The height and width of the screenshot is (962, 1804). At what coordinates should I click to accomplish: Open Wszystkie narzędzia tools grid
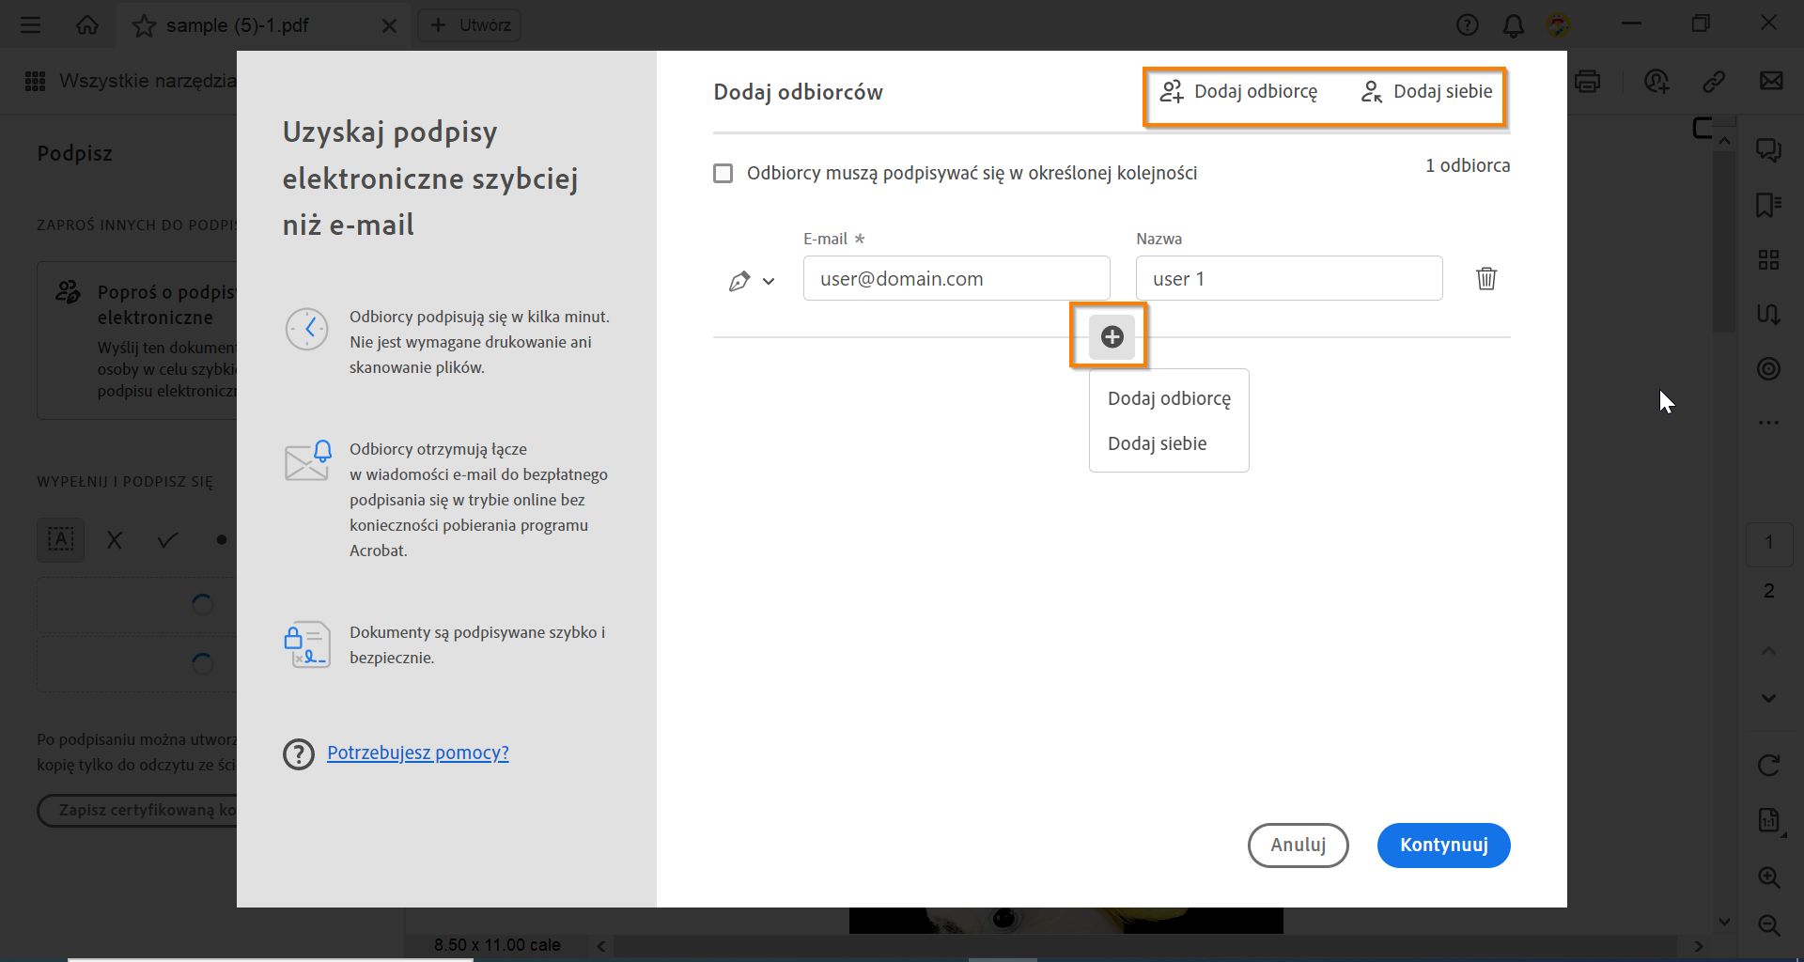[x=35, y=82]
